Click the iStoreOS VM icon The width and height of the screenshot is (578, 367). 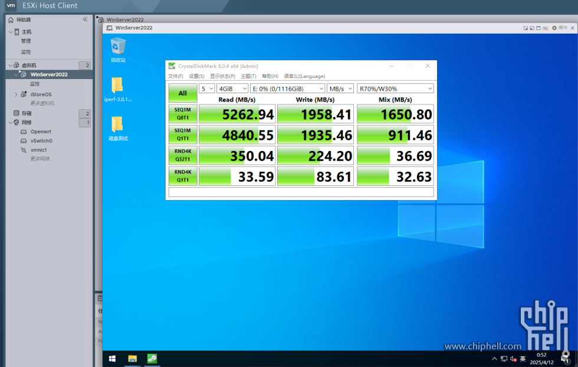[24, 94]
